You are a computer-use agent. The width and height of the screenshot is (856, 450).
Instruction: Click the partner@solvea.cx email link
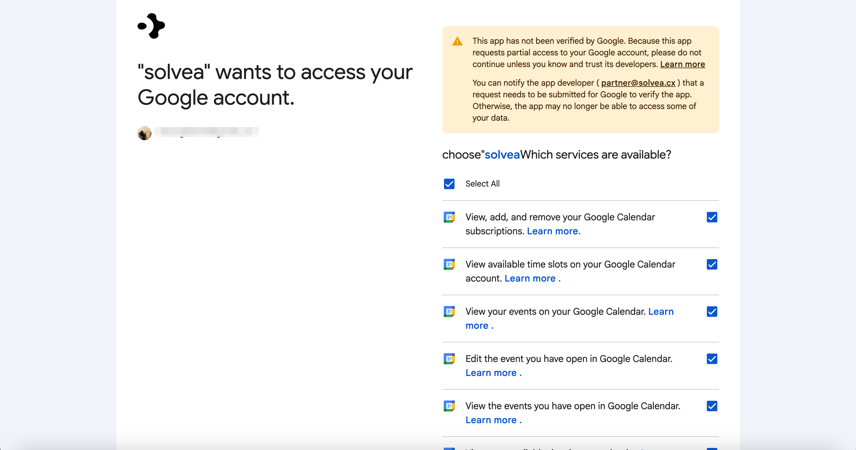[x=638, y=83]
